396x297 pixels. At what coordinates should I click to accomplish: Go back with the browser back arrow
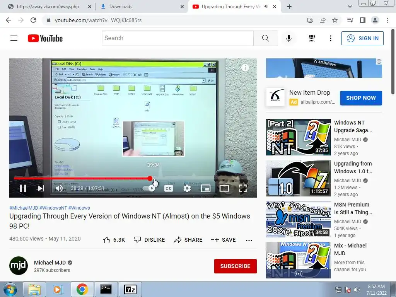click(x=9, y=20)
